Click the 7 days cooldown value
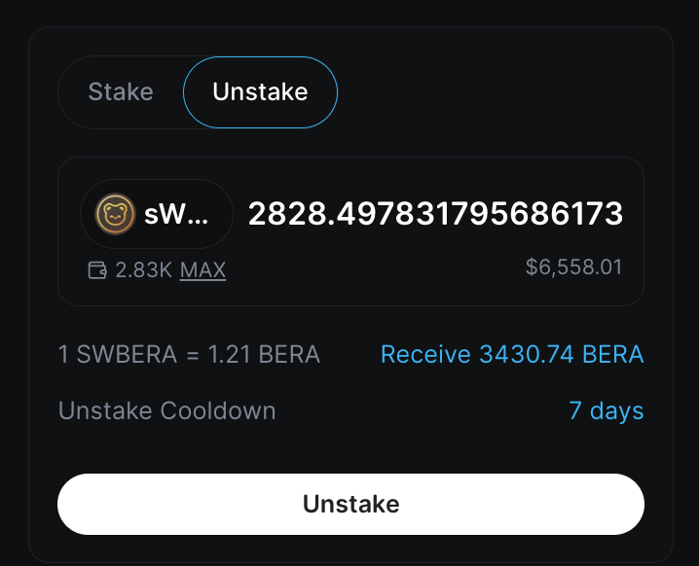This screenshot has height=566, width=699. [x=606, y=410]
